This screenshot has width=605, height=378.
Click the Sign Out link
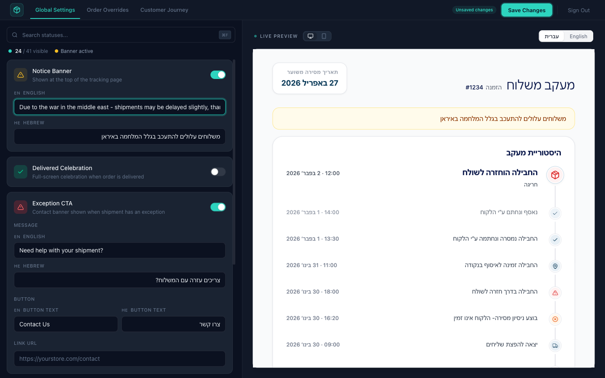tap(579, 10)
